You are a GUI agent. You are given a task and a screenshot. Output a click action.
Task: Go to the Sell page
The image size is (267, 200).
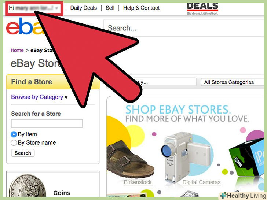pyautogui.click(x=110, y=8)
